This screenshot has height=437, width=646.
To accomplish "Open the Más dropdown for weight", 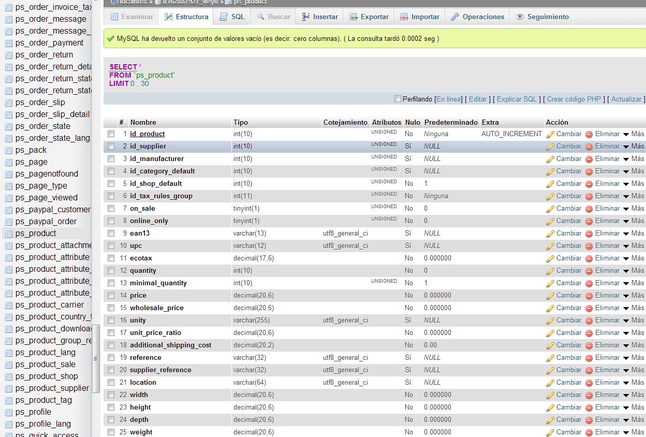I will coord(634,432).
